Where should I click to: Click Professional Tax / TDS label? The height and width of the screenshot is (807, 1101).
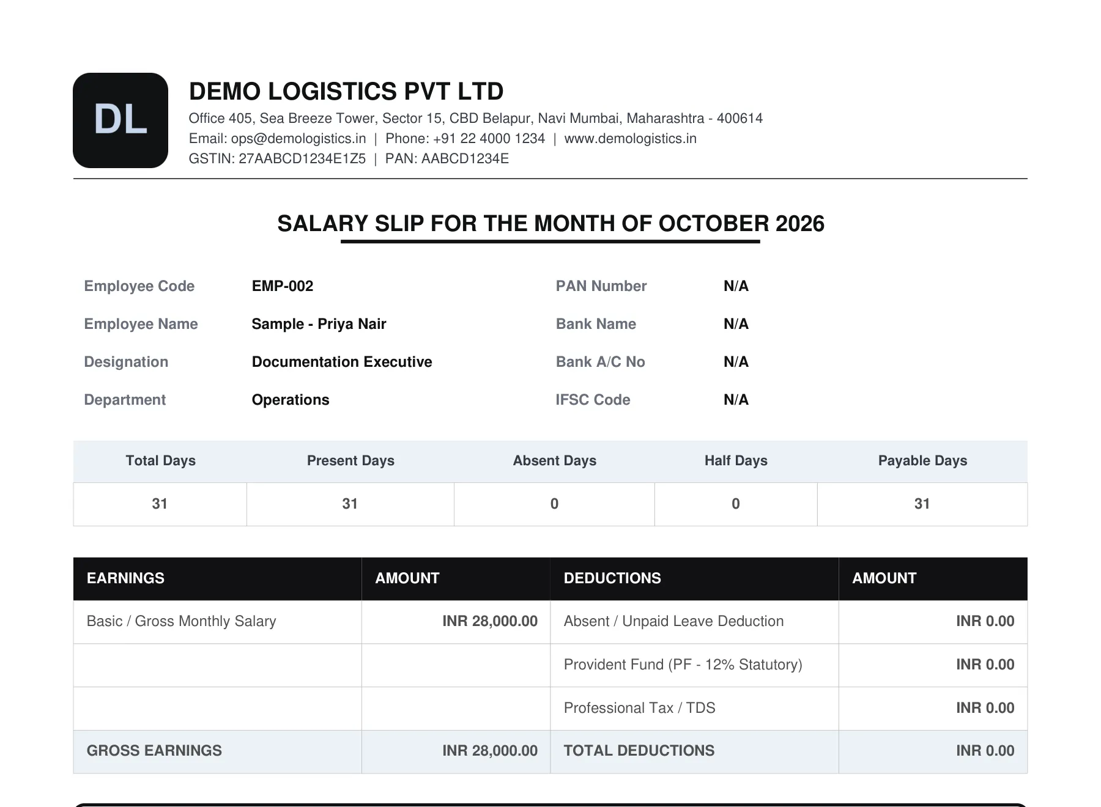[x=639, y=708]
